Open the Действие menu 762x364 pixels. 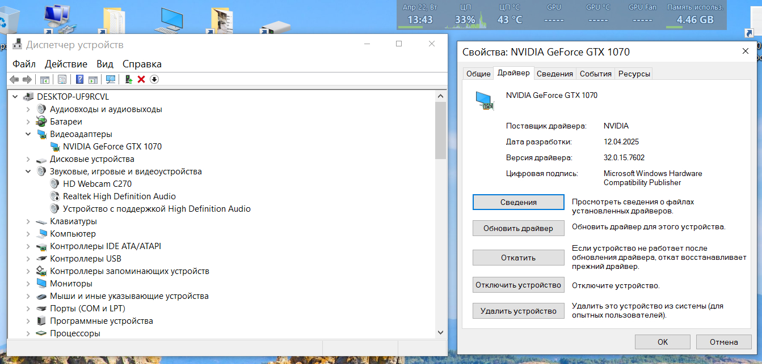point(66,64)
